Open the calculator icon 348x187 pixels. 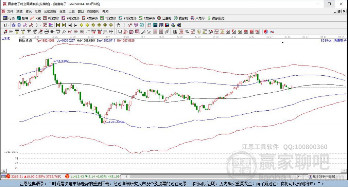pyautogui.click(x=155, y=25)
